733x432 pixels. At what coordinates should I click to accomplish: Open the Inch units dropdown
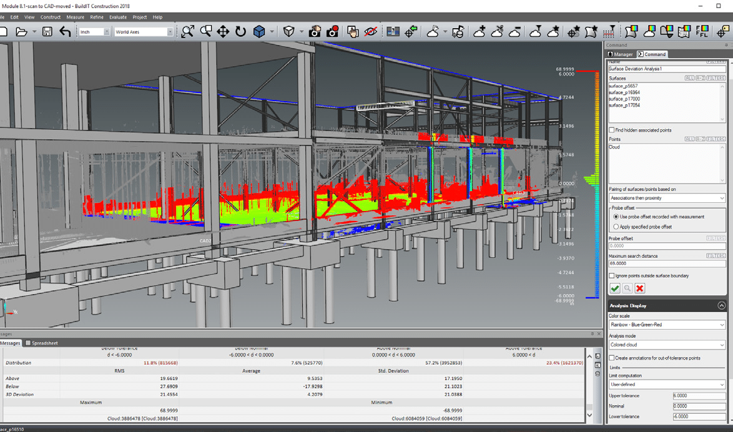pos(107,31)
